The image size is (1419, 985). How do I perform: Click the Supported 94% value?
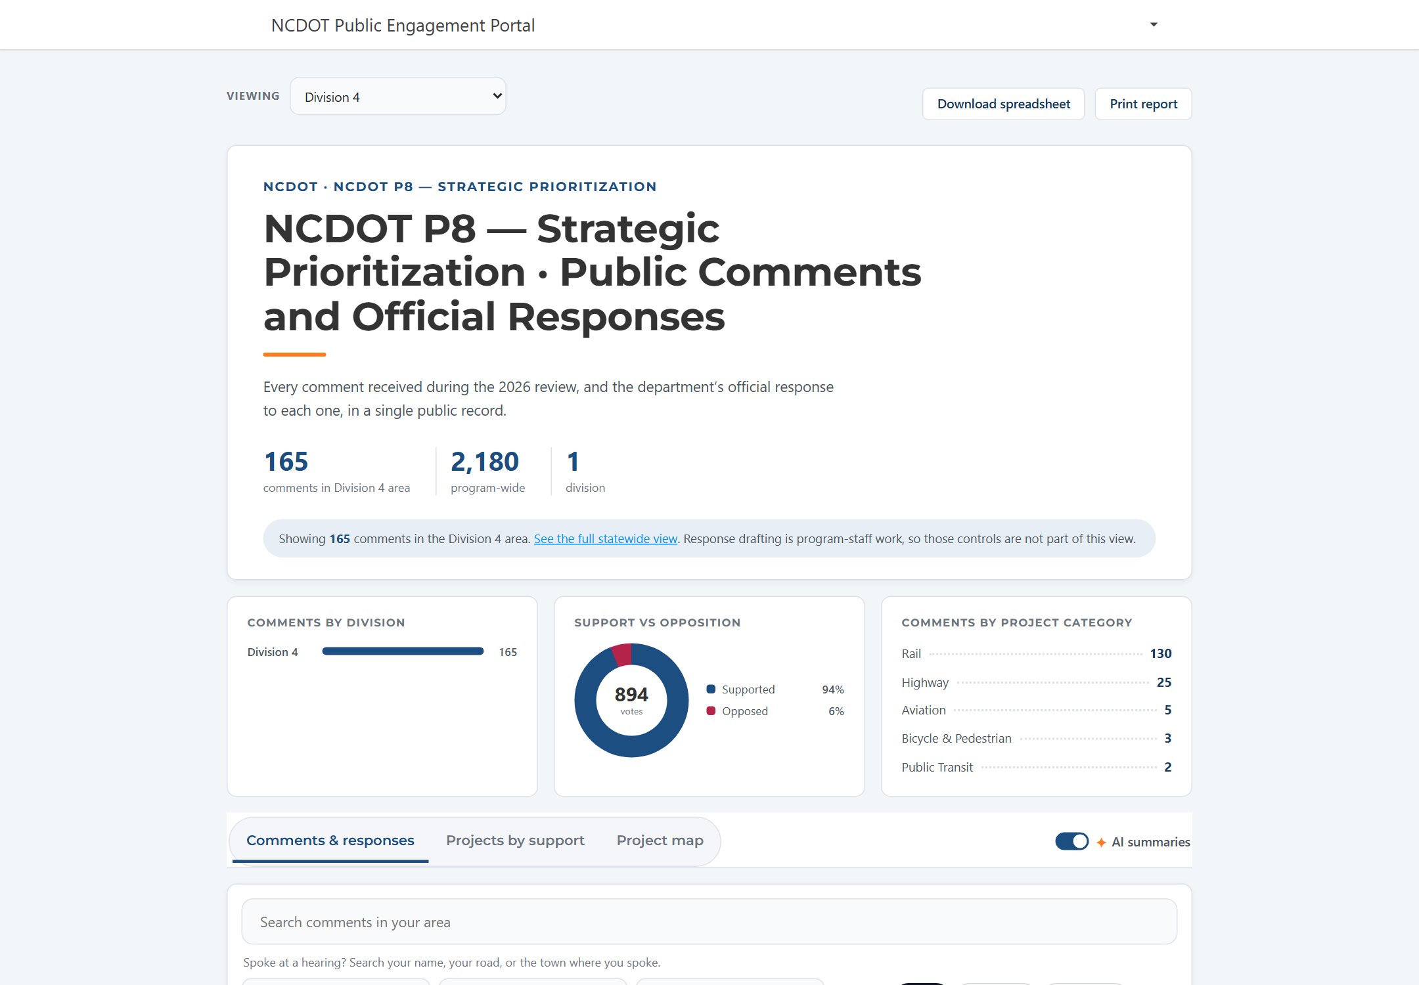[832, 689]
